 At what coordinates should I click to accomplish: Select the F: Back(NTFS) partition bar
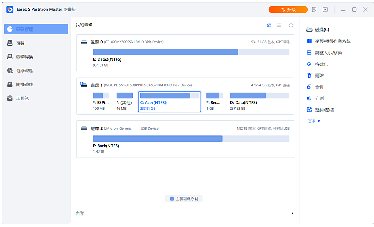[x=191, y=139]
